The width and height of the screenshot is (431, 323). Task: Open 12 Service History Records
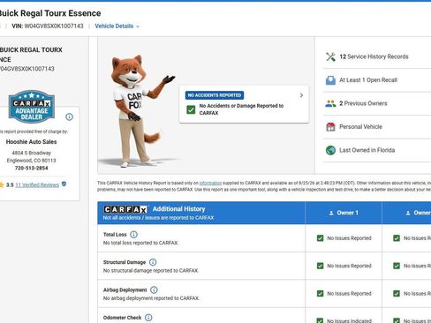(x=374, y=56)
